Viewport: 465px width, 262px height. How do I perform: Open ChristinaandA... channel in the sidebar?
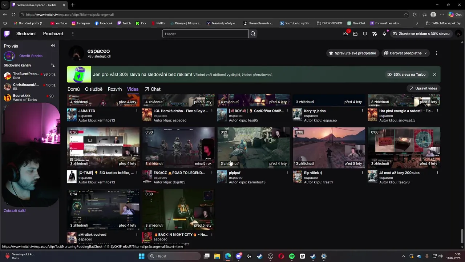click(29, 87)
